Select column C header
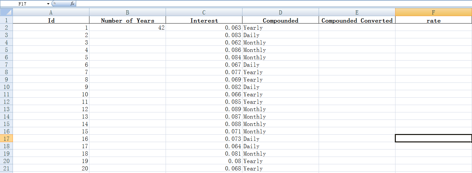The width and height of the screenshot is (472, 173). (x=204, y=12)
